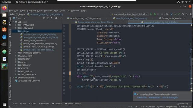Open run configuration dropdown
The height and width of the screenshot is (108, 193).
(x=129, y=14)
